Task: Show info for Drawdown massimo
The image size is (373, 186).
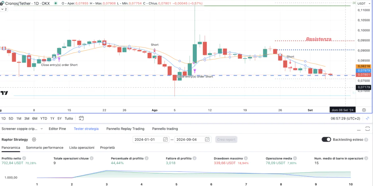Action: (246, 158)
